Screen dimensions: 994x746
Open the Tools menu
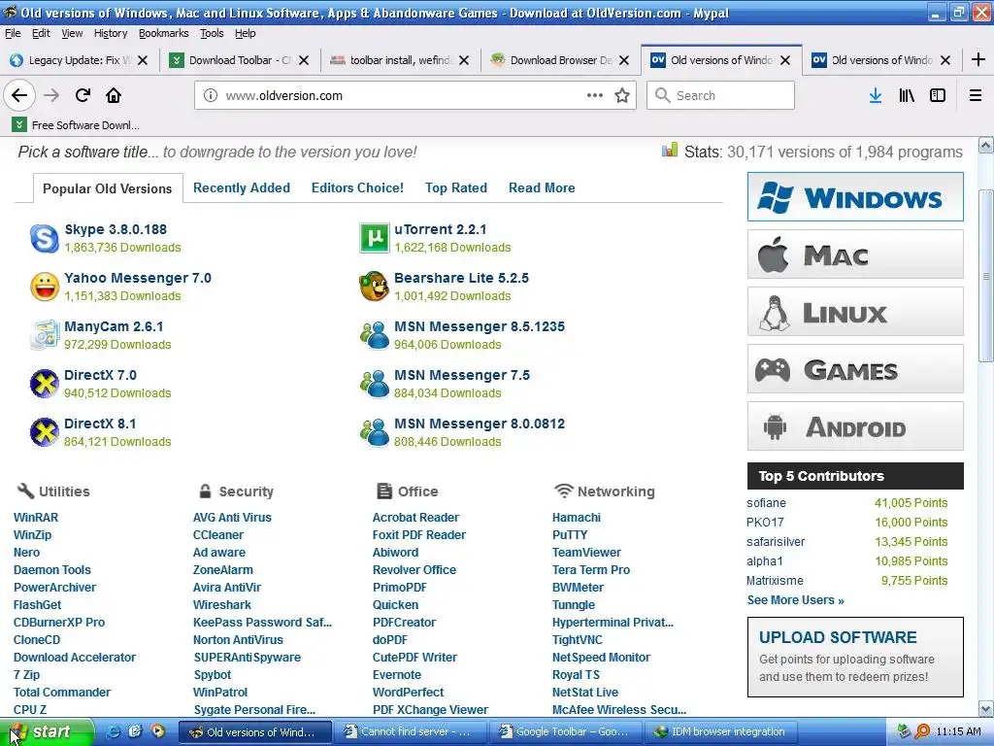[212, 33]
